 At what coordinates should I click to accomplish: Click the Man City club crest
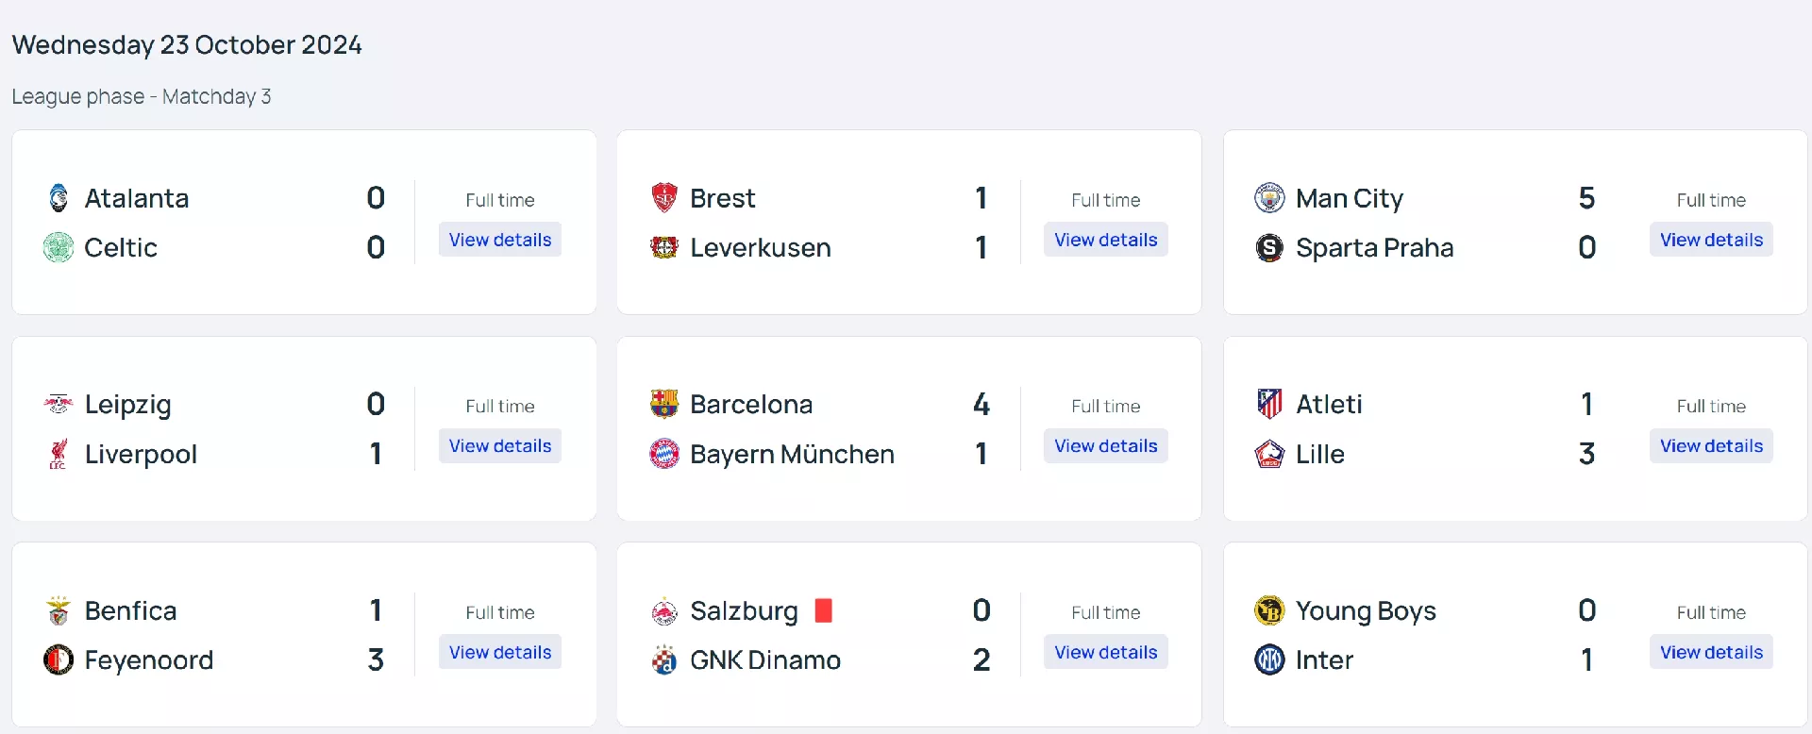tap(1269, 198)
